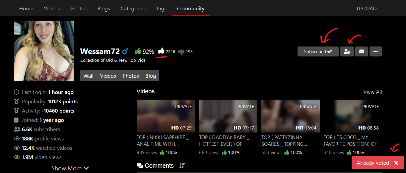Open the Tags navigation item
The height and width of the screenshot is (173, 406).
click(x=161, y=9)
